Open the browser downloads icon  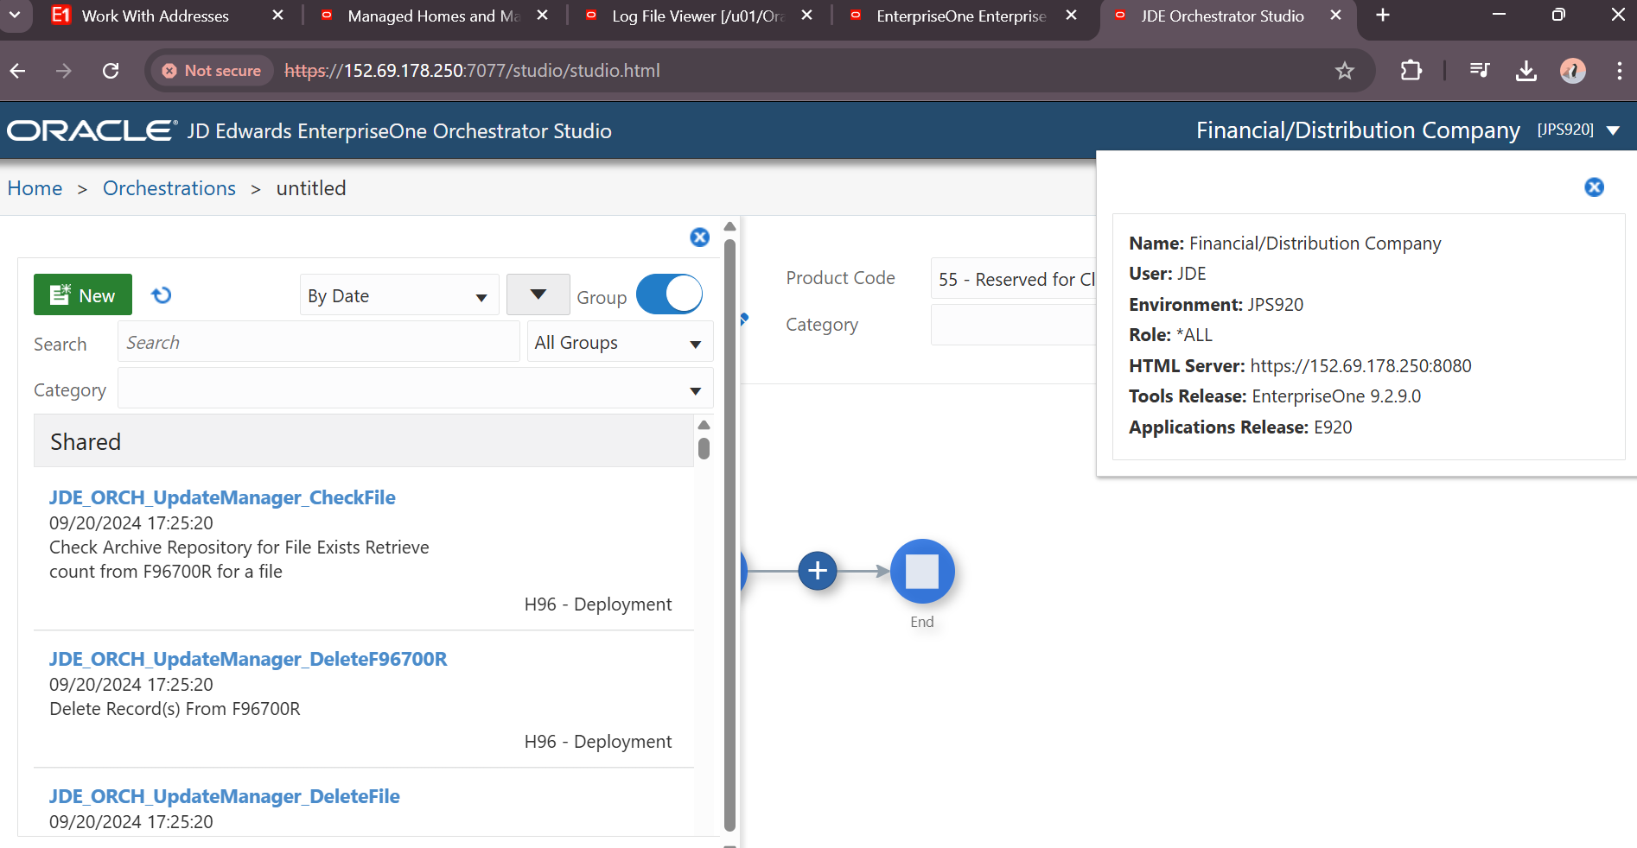pyautogui.click(x=1526, y=71)
